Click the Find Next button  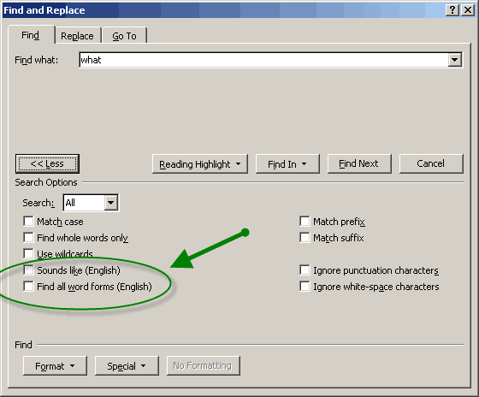[359, 163]
